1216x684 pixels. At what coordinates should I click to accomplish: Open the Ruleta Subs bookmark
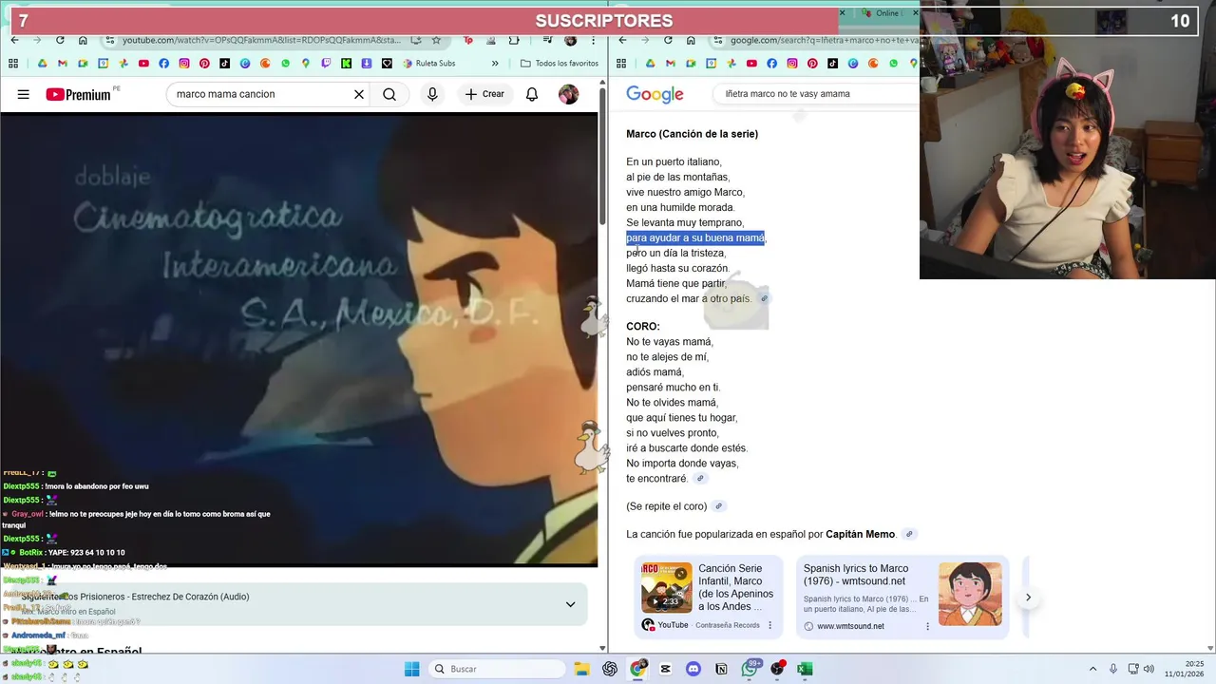429,64
